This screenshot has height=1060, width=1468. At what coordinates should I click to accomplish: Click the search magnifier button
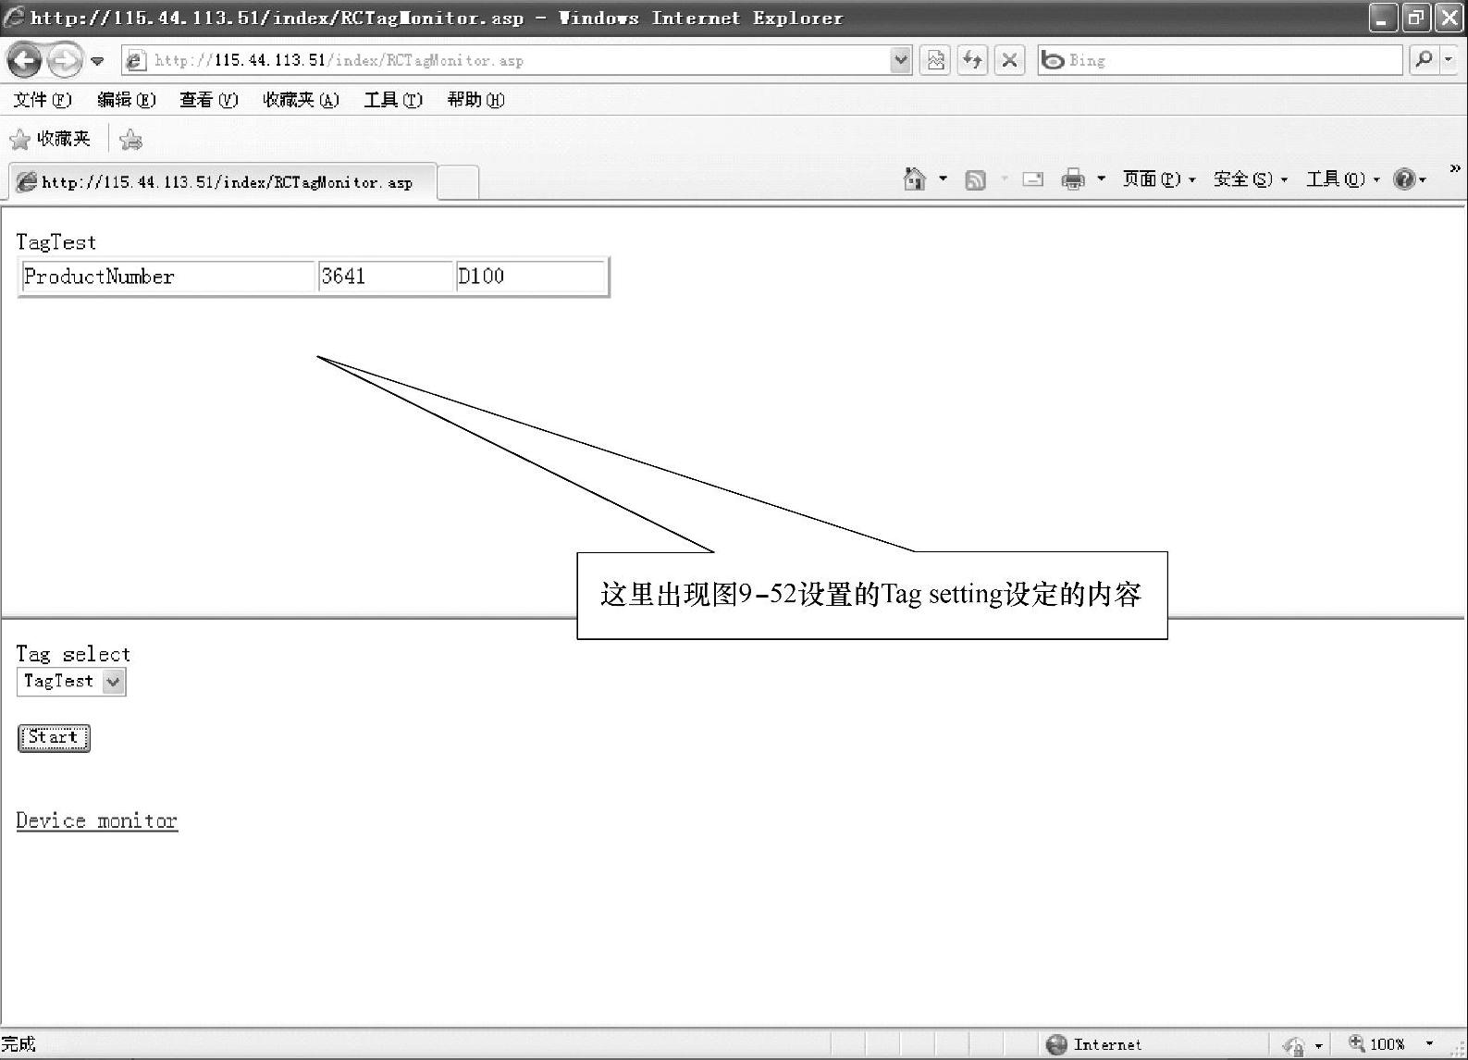[1425, 60]
